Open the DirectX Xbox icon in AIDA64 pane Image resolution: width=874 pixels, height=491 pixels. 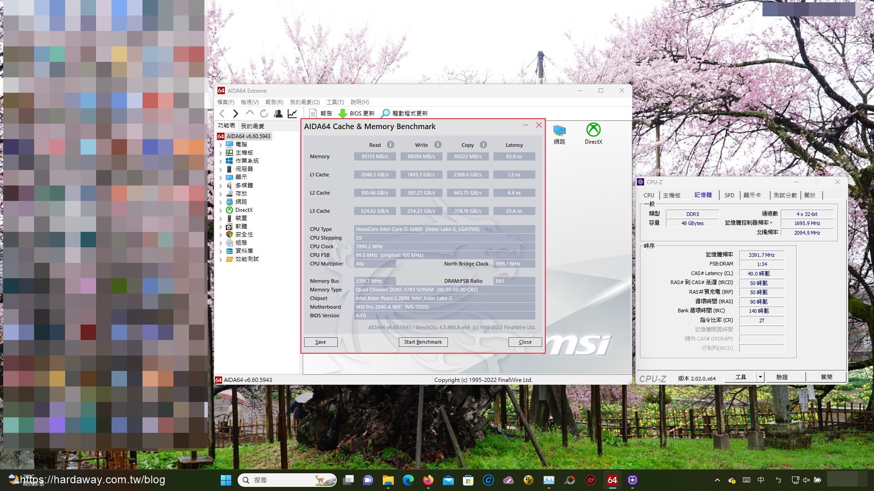point(594,134)
